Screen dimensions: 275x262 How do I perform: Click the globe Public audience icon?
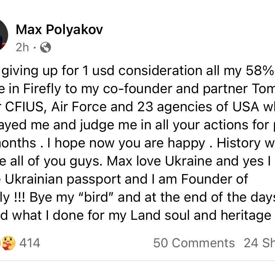pyautogui.click(x=46, y=47)
